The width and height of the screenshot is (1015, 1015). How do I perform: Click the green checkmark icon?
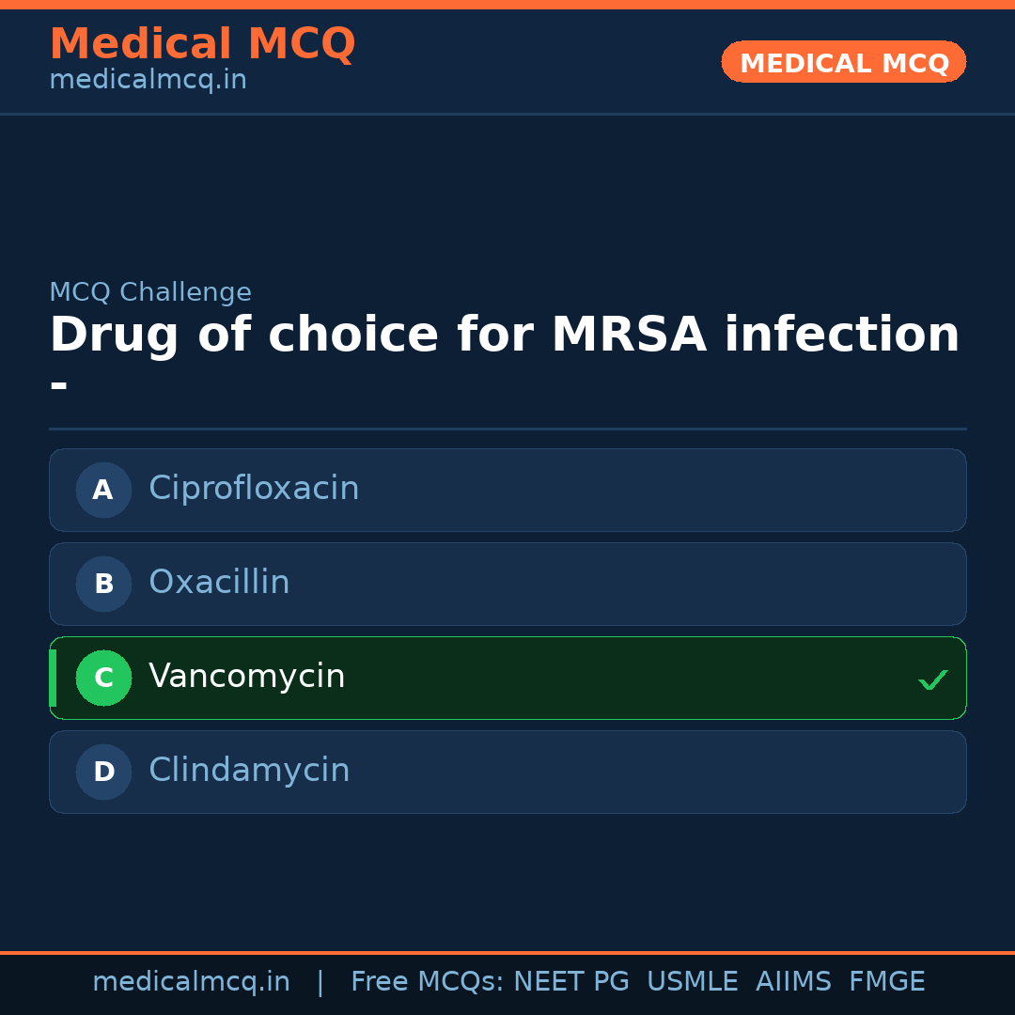[932, 679]
